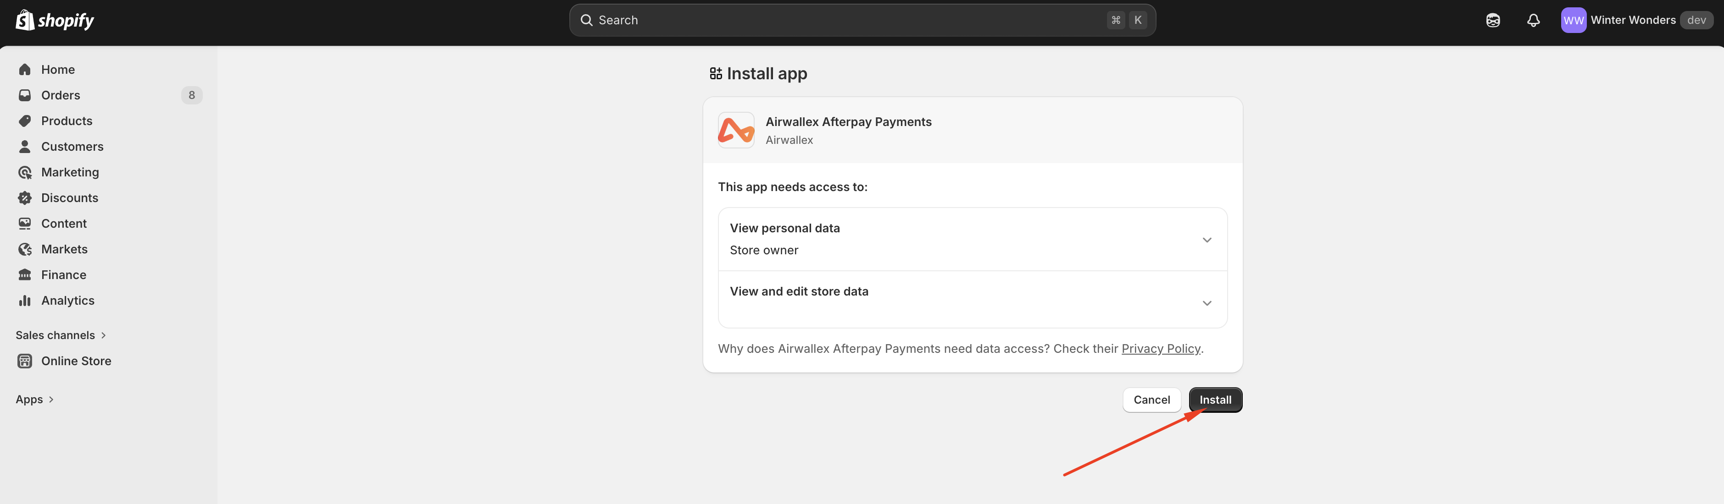Expand the View personal data section

(1207, 239)
